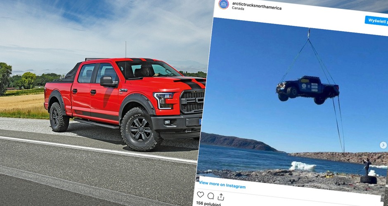The height and width of the screenshot is (206, 388).
Task: Follow the View more on Instagram link
Action: 222,185
